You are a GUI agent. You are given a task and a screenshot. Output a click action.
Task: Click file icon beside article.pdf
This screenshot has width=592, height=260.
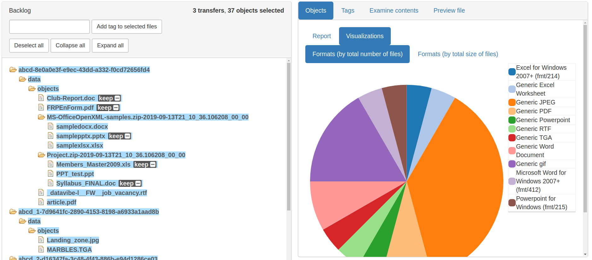tap(41, 202)
